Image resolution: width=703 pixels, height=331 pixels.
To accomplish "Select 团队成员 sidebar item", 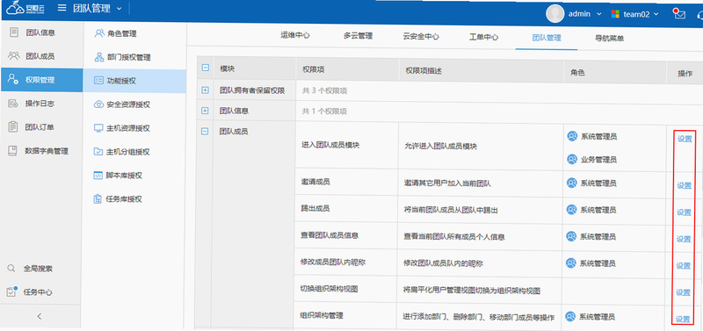I will click(x=40, y=56).
